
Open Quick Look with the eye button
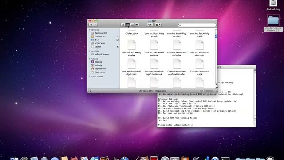[x=150, y=25]
